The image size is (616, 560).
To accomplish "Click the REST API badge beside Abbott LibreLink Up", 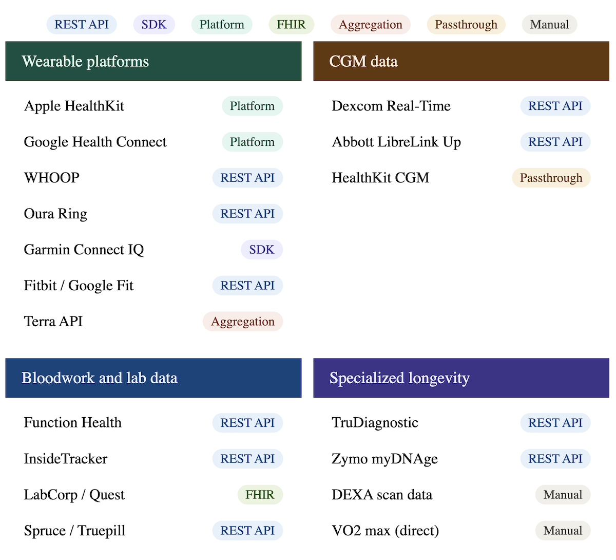I will (x=555, y=142).
